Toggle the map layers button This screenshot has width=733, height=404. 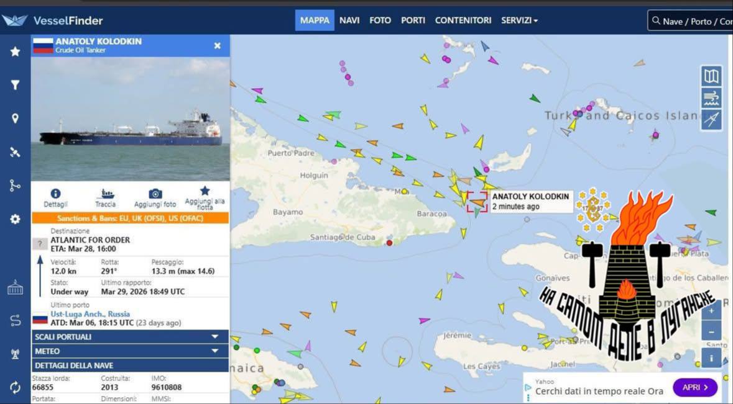711,76
